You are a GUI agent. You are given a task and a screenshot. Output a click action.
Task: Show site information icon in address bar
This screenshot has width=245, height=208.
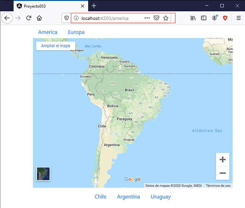76,18
